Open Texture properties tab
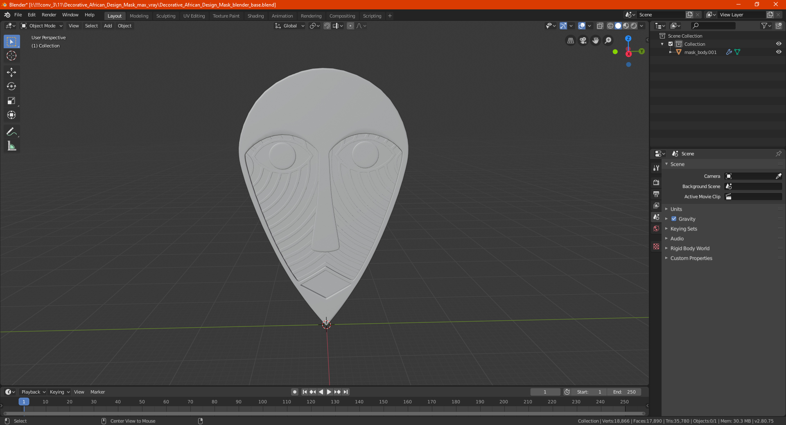 click(656, 246)
